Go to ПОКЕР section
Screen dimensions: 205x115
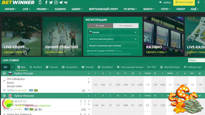click(x=181, y=9)
